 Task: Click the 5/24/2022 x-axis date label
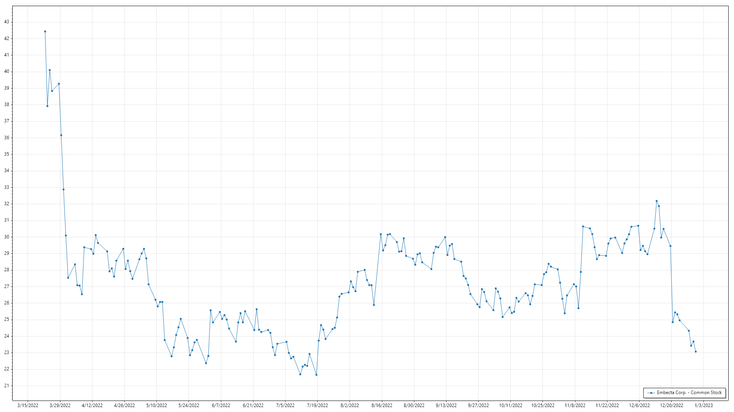189,406
